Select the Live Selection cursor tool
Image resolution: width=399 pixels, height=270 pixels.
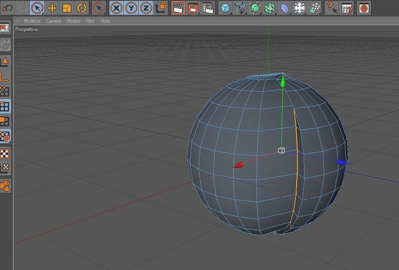37,8
